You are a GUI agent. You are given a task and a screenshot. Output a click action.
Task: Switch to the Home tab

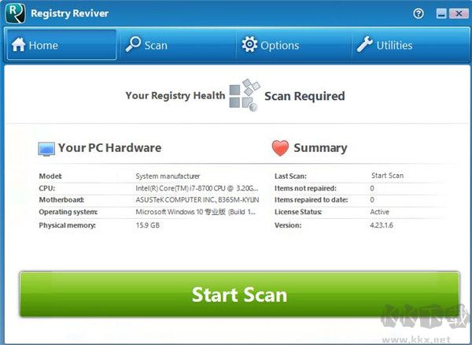point(61,45)
